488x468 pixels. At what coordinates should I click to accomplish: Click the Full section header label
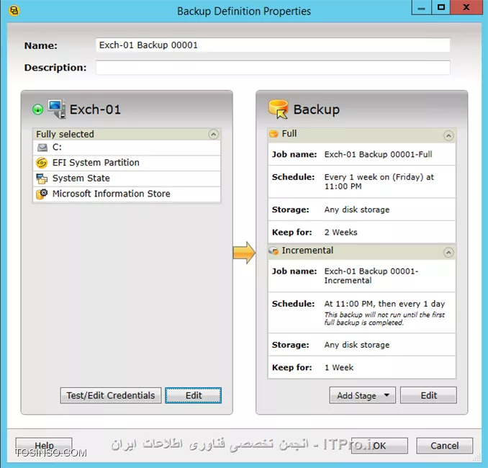(289, 134)
